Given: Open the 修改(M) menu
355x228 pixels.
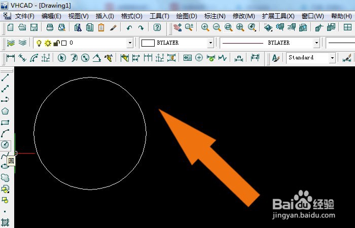Looking at the screenshot, I should pyautogui.click(x=244, y=16).
